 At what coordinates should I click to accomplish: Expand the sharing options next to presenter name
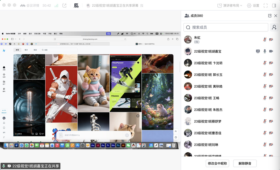[x=142, y=6]
